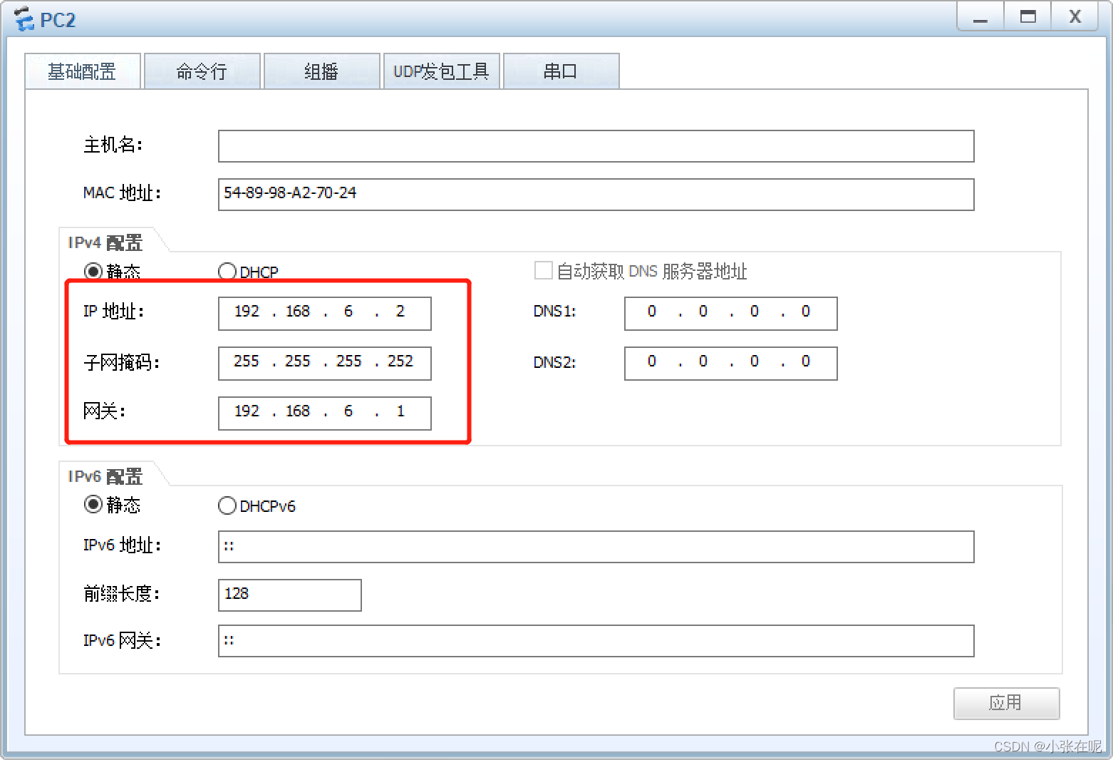Focus the 主机名 input field

click(596, 146)
